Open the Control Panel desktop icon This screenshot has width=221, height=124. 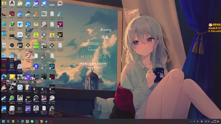coord(4,56)
